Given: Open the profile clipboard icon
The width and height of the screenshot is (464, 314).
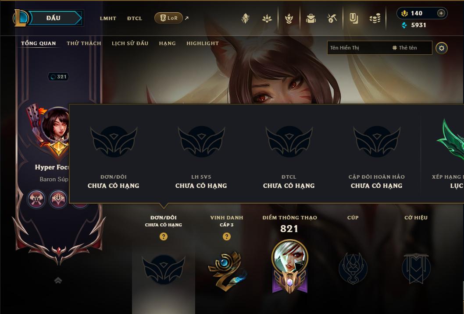Looking at the screenshot, I should click(353, 18).
